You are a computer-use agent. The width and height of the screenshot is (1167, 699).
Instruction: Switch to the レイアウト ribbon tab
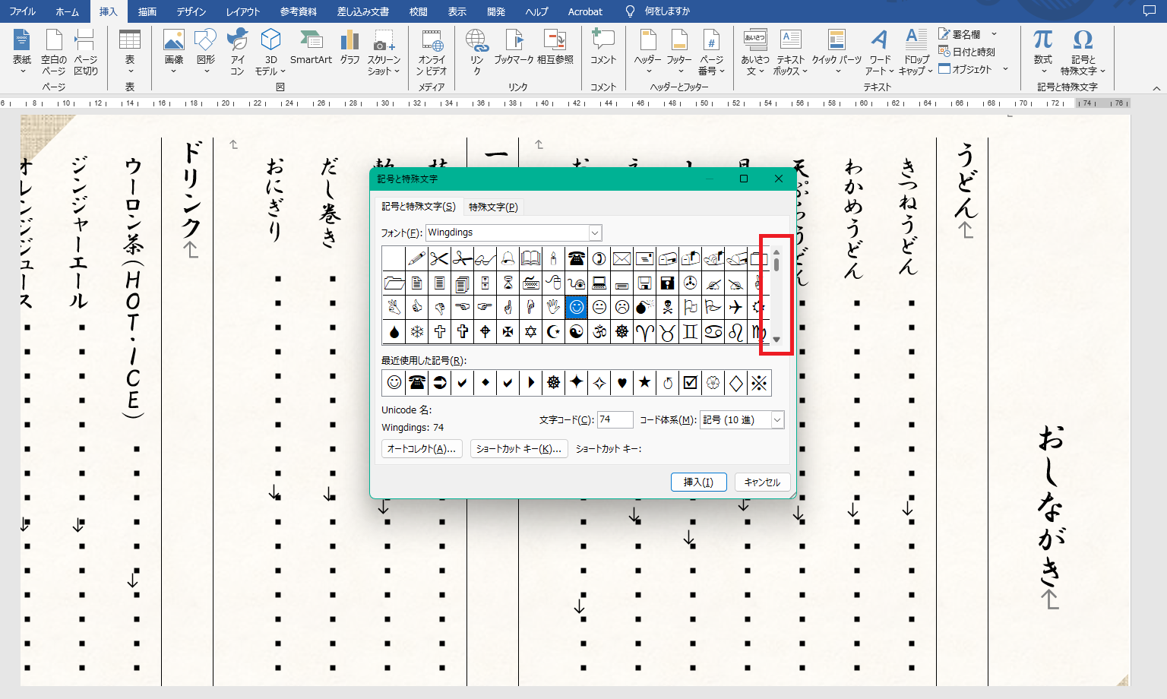243,11
